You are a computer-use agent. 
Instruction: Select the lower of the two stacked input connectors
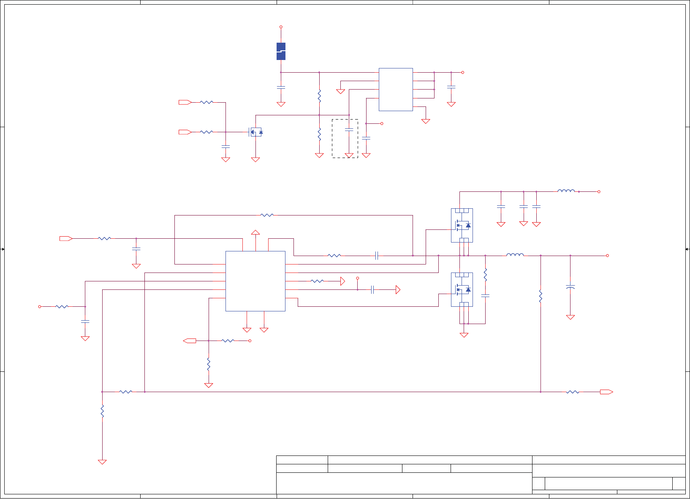[x=185, y=132]
